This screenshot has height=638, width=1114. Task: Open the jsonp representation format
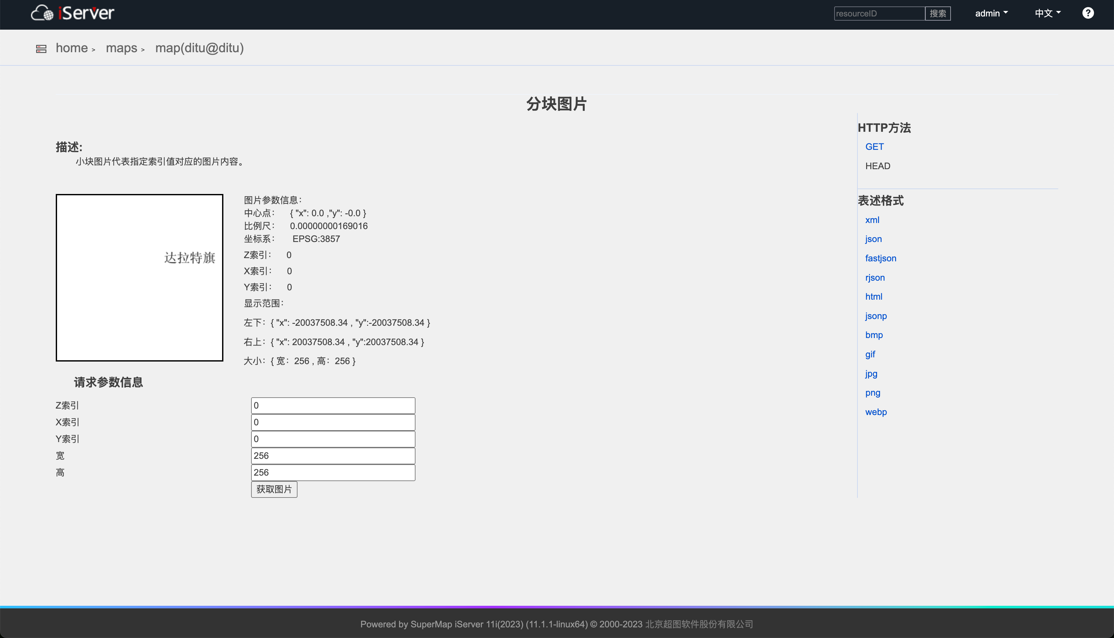875,316
